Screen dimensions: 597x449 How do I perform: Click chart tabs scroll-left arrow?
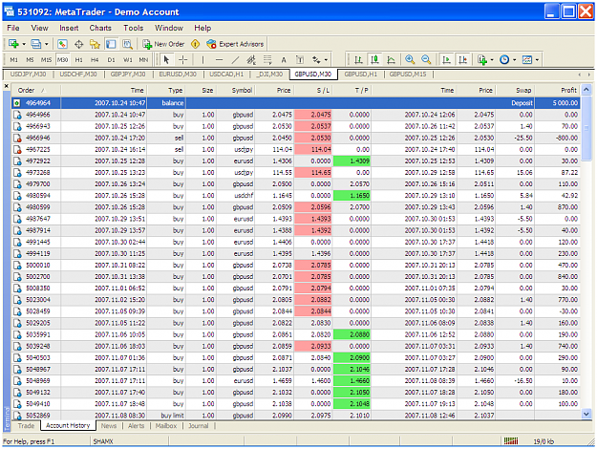[580, 75]
